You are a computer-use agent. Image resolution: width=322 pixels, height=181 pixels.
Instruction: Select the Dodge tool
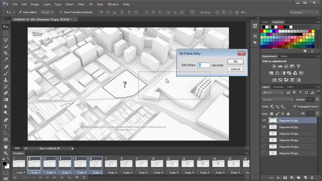(6, 113)
